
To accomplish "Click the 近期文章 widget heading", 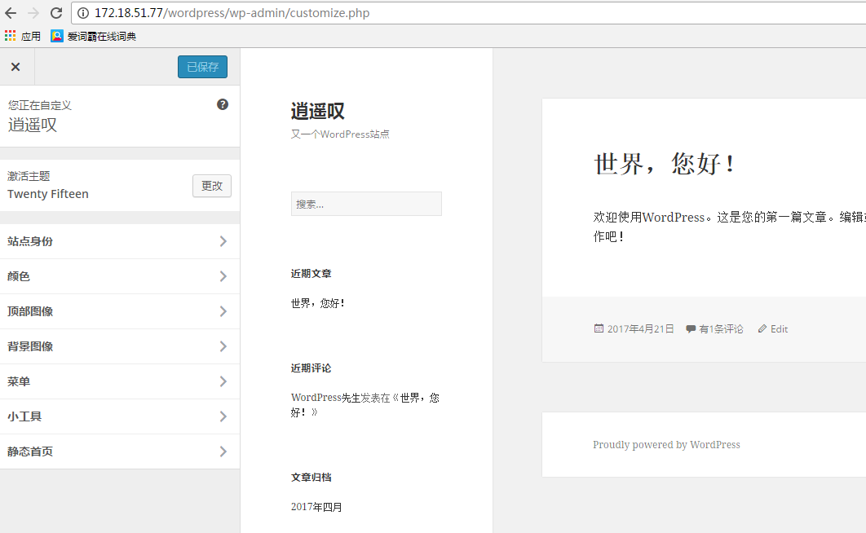I will pyautogui.click(x=311, y=274).
